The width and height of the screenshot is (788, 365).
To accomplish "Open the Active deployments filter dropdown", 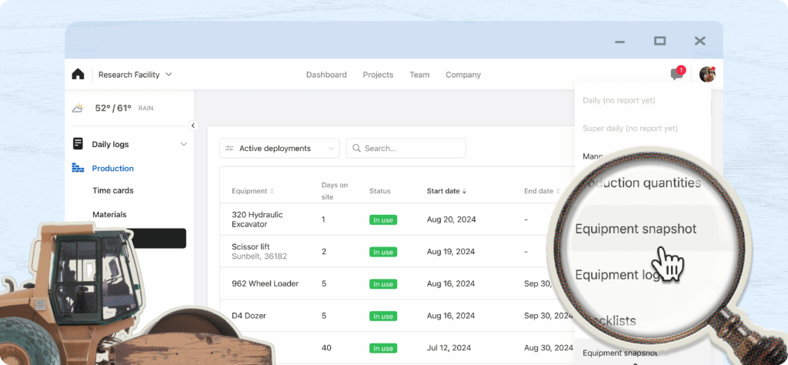I will [x=279, y=149].
